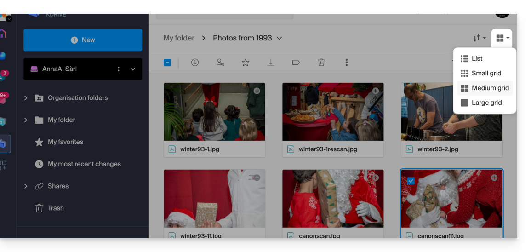Delete selection using the trash toolbar icon
The height and width of the screenshot is (252, 531).
[x=321, y=63]
